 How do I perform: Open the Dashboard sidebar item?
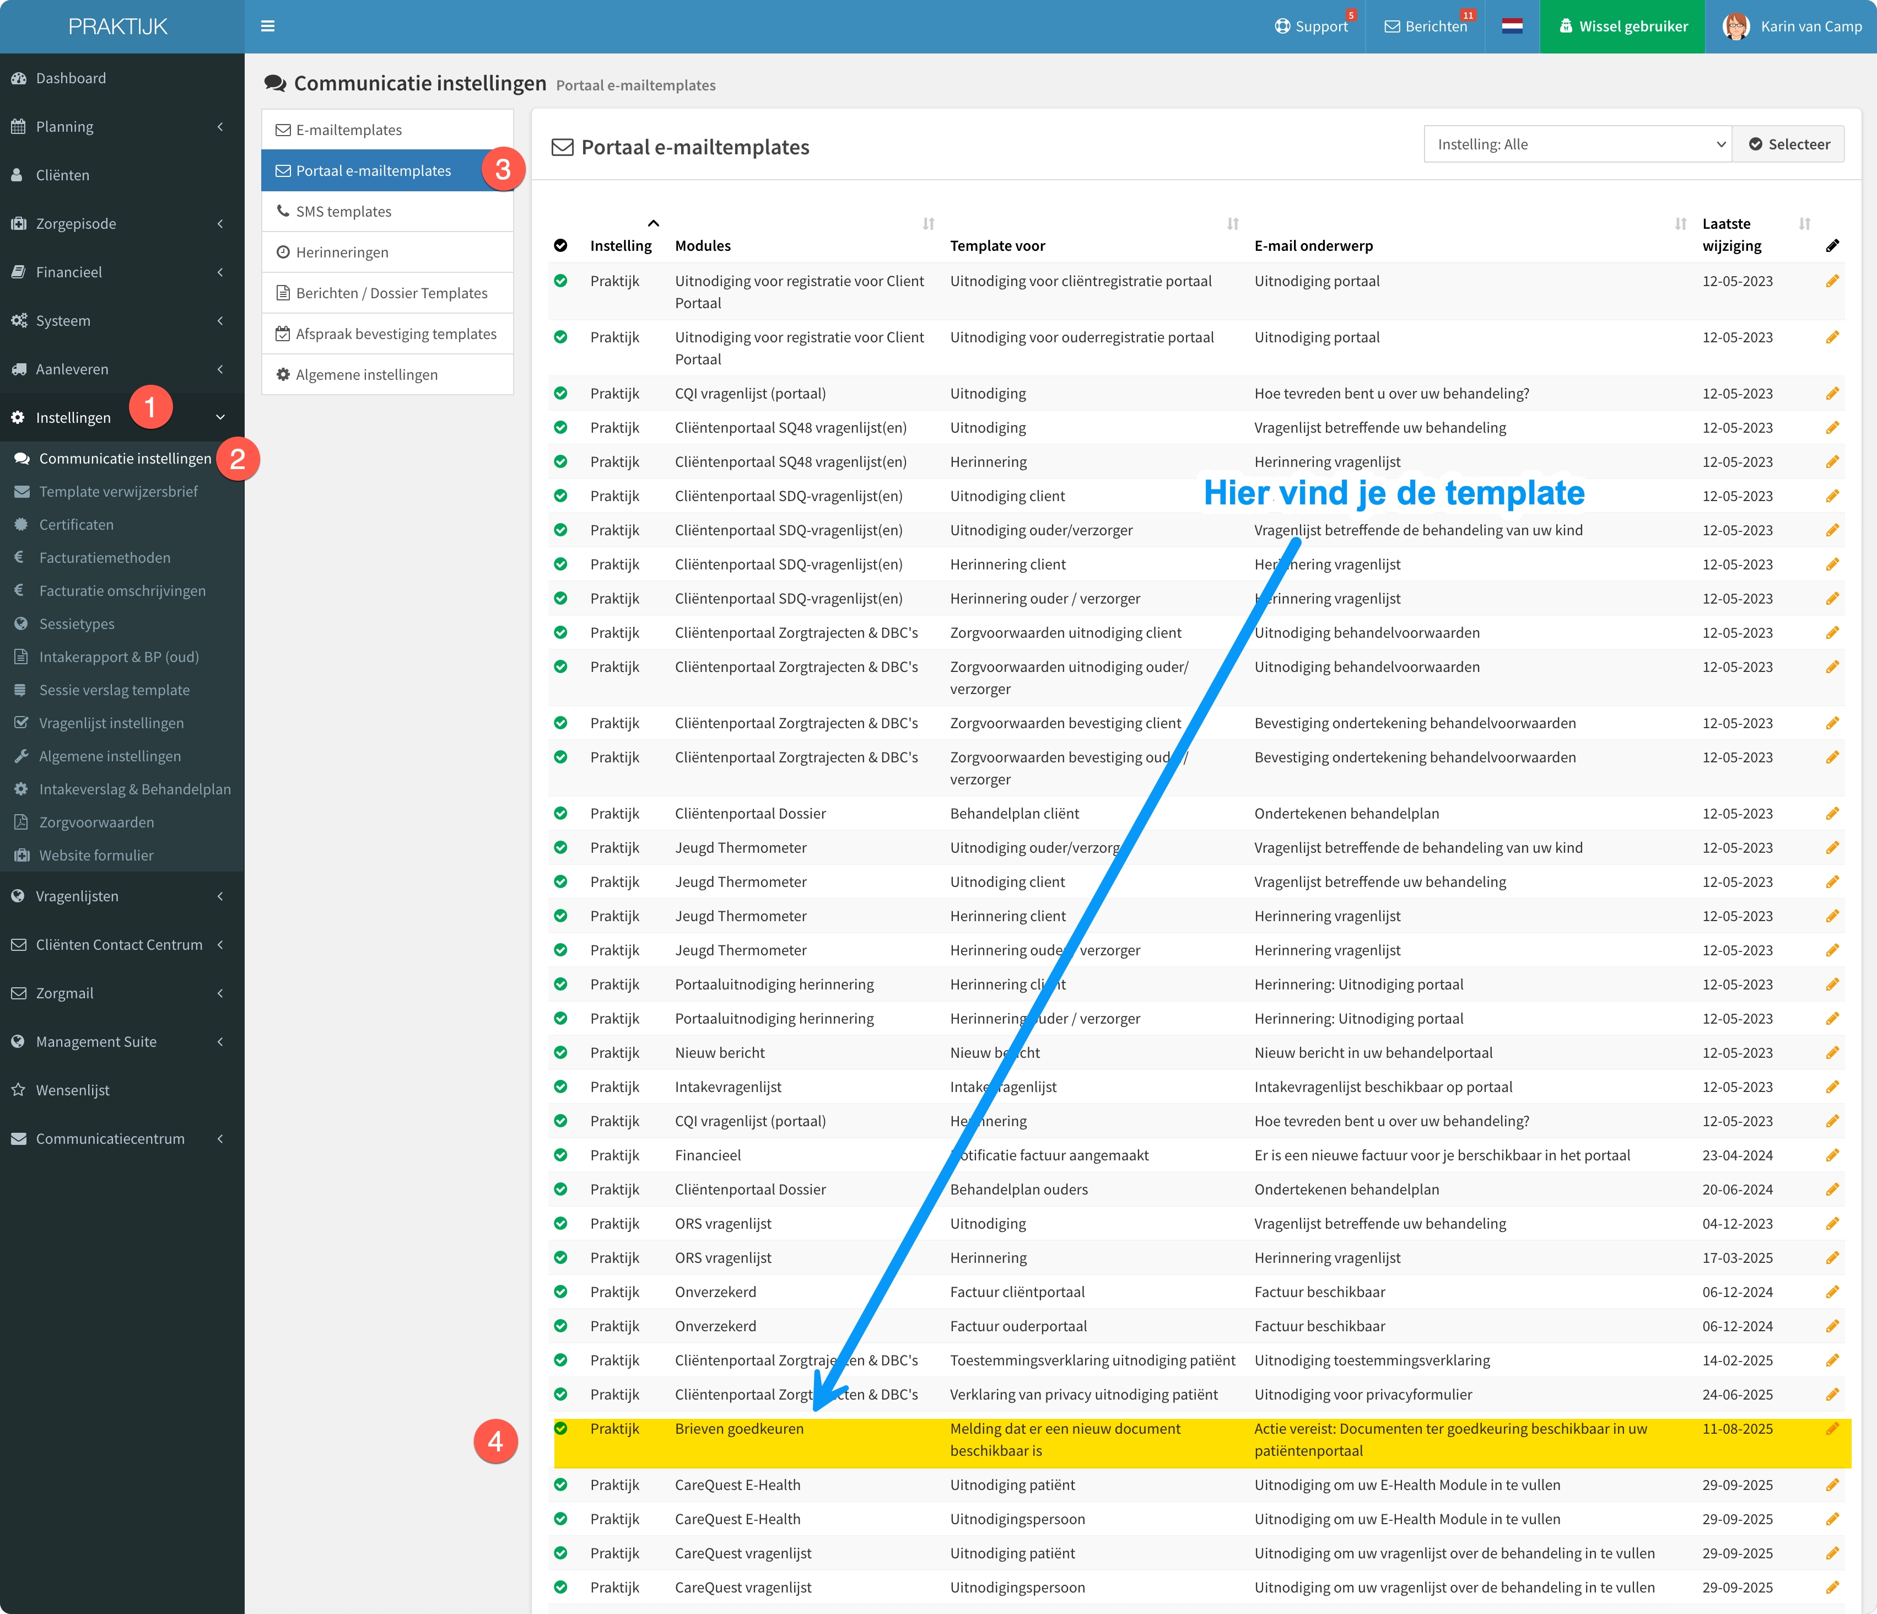click(x=122, y=78)
